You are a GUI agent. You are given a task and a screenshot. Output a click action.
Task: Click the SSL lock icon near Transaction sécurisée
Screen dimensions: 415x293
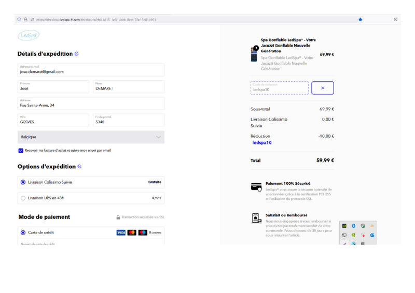tap(118, 217)
